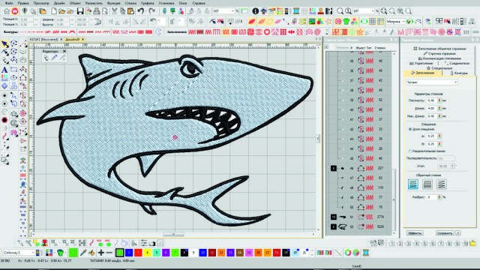480x270 pixels.
Task: Open the Татами fill type dropdown
Action: [456, 82]
